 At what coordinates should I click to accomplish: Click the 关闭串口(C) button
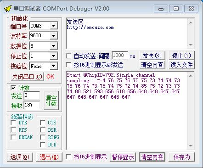[x=27, y=77]
